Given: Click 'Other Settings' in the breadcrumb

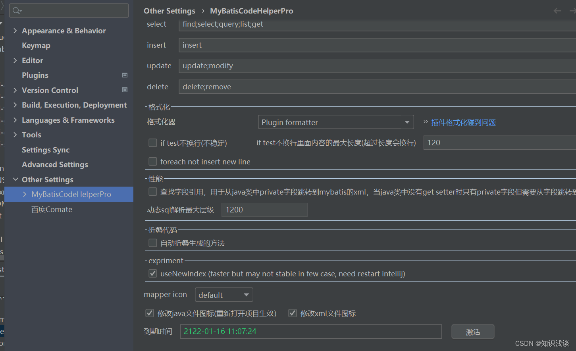Looking at the screenshot, I should coord(170,11).
